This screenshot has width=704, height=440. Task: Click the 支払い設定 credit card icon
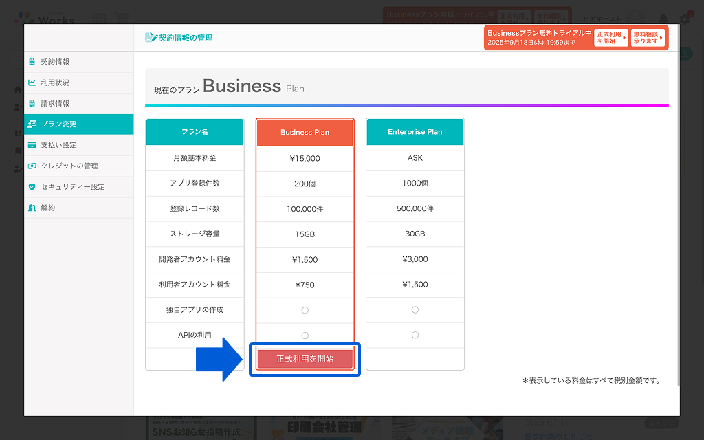(32, 145)
